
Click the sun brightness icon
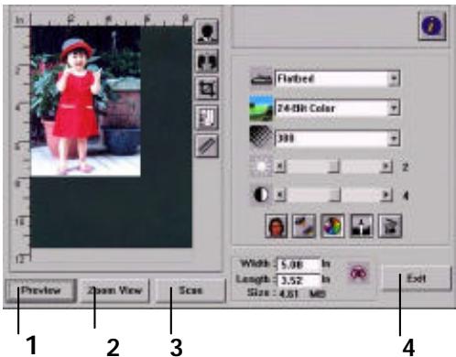pos(261,167)
